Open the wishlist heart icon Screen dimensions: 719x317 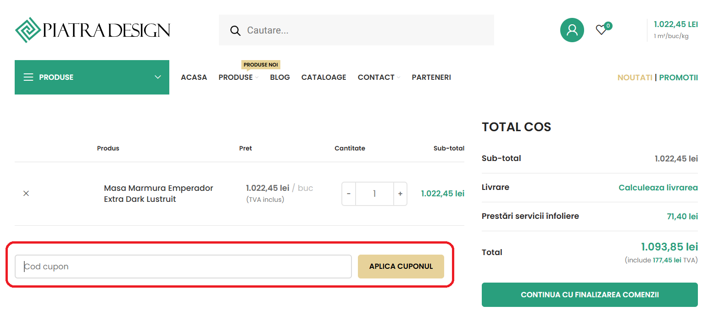tap(601, 30)
